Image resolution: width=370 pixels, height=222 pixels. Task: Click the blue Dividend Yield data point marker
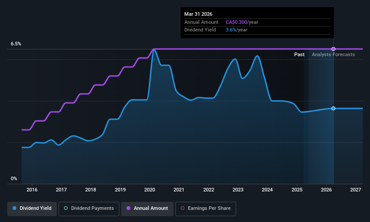coord(333,108)
